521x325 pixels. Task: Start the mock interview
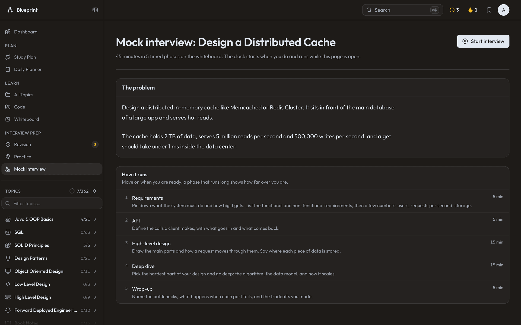click(483, 41)
